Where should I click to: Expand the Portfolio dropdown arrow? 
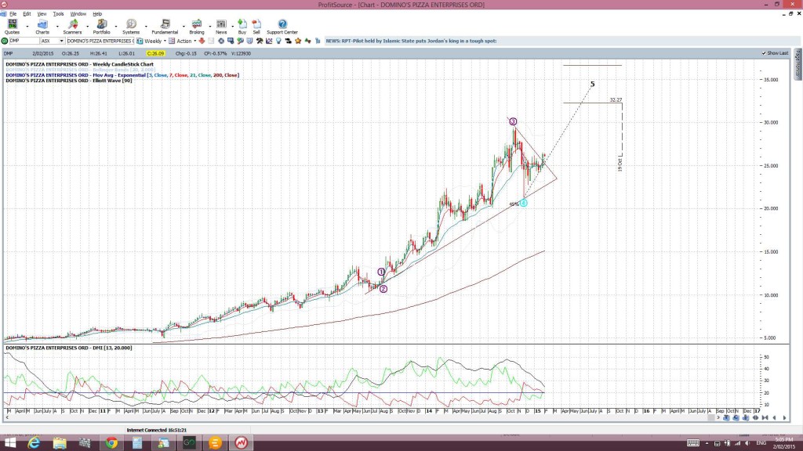(116, 26)
